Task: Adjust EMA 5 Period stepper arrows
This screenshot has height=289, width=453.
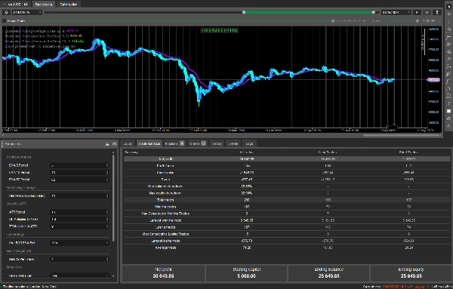Action: [107, 165]
